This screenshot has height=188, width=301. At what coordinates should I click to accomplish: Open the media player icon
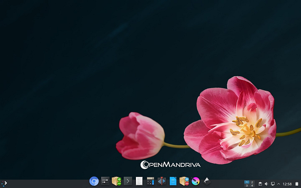point(162,181)
